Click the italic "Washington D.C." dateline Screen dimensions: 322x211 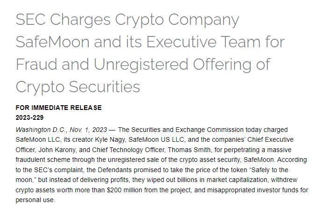coord(38,130)
